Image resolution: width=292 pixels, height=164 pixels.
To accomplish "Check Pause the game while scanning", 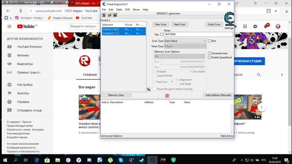I will [x=155, y=89].
